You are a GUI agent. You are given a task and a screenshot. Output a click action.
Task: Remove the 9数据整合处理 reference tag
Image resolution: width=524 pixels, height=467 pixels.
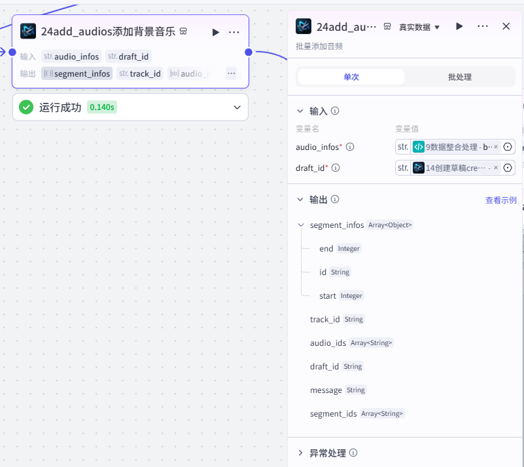(496, 147)
